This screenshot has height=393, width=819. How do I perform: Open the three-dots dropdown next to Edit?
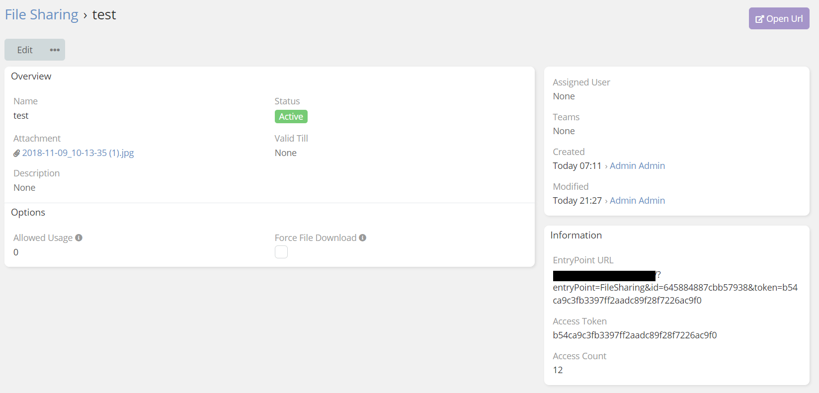55,50
